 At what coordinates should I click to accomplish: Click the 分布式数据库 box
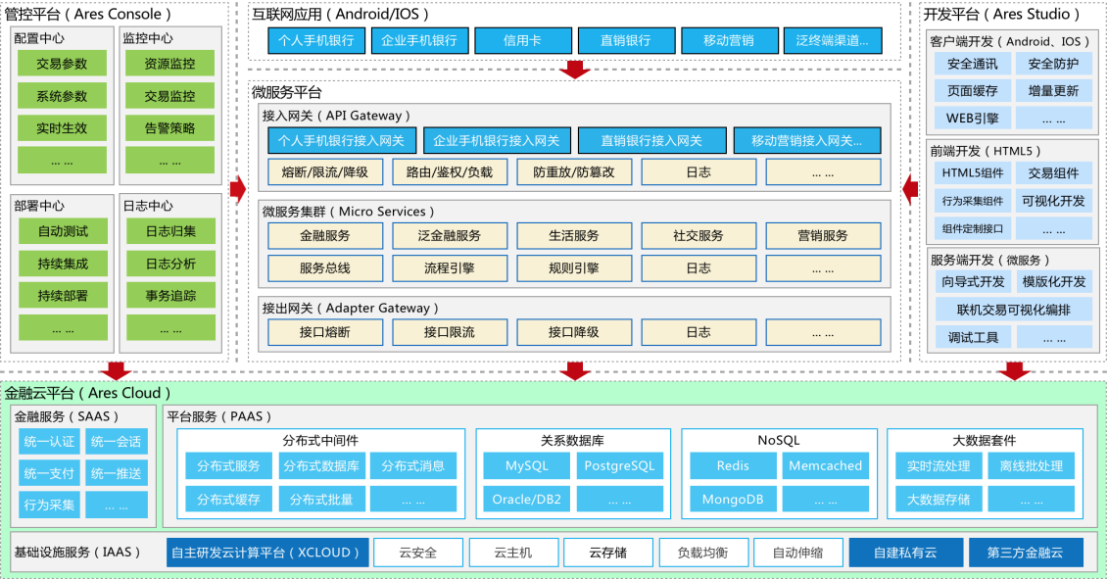[321, 466]
